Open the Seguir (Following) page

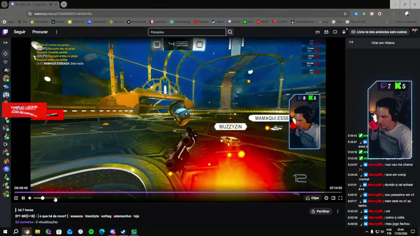[x=20, y=32]
